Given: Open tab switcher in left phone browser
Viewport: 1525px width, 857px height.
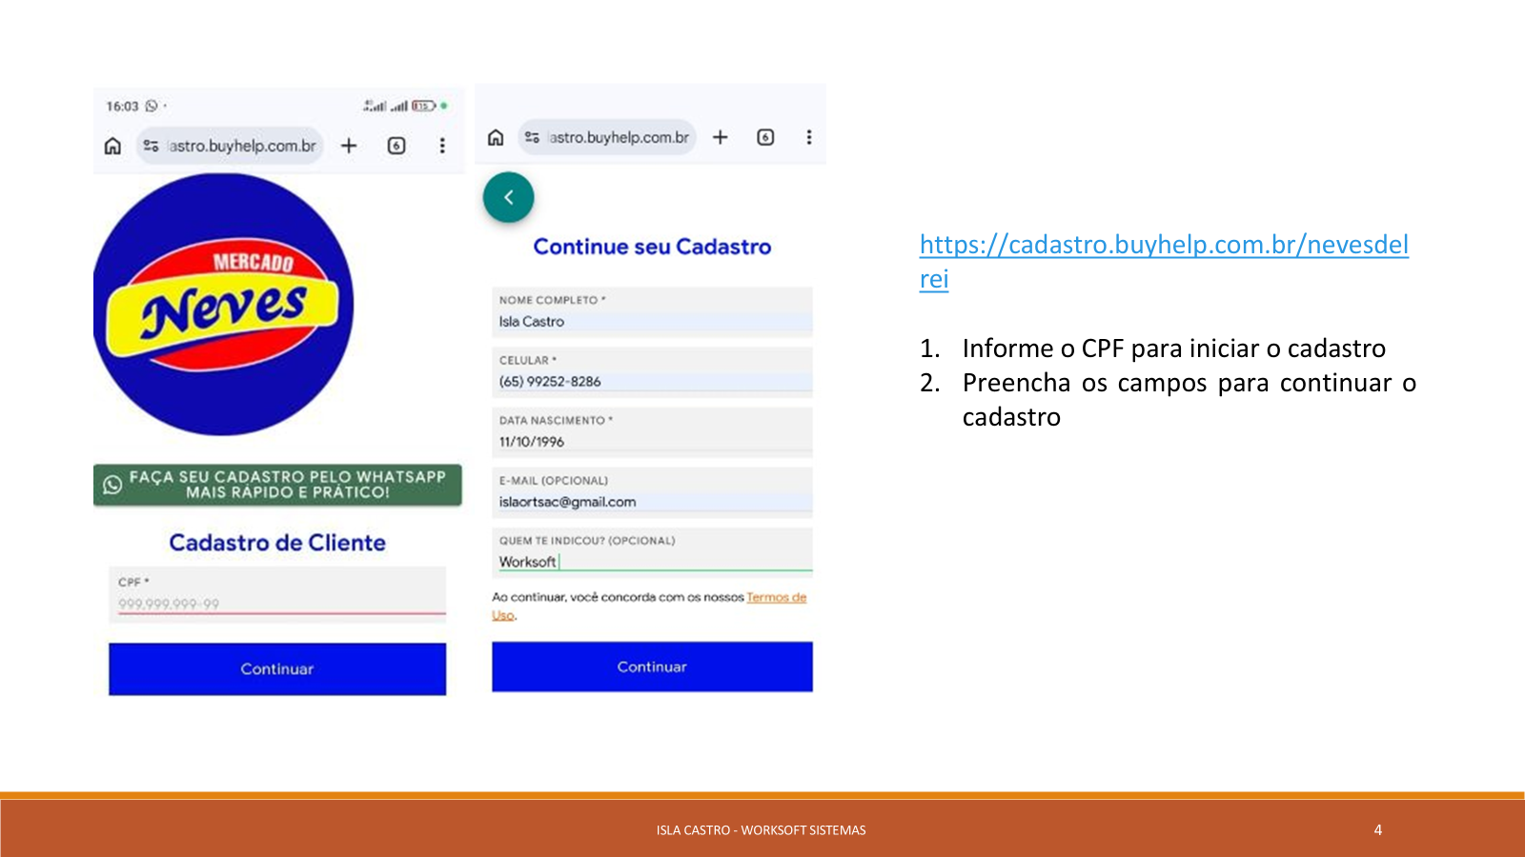Looking at the screenshot, I should 396,146.
